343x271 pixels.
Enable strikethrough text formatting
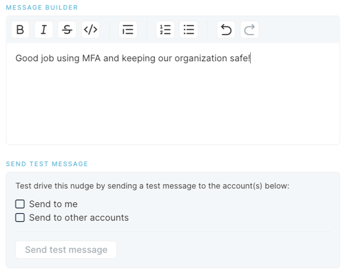tap(67, 29)
